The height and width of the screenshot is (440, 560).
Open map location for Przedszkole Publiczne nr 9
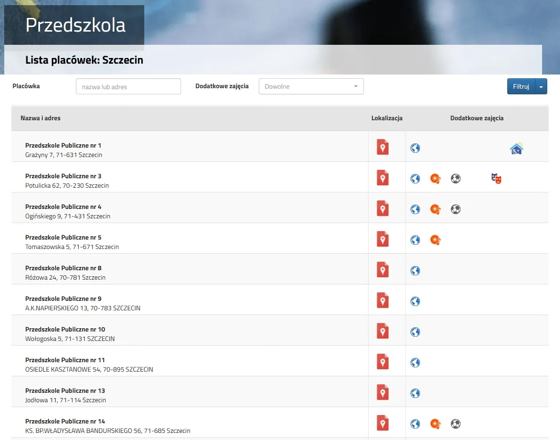pyautogui.click(x=382, y=300)
